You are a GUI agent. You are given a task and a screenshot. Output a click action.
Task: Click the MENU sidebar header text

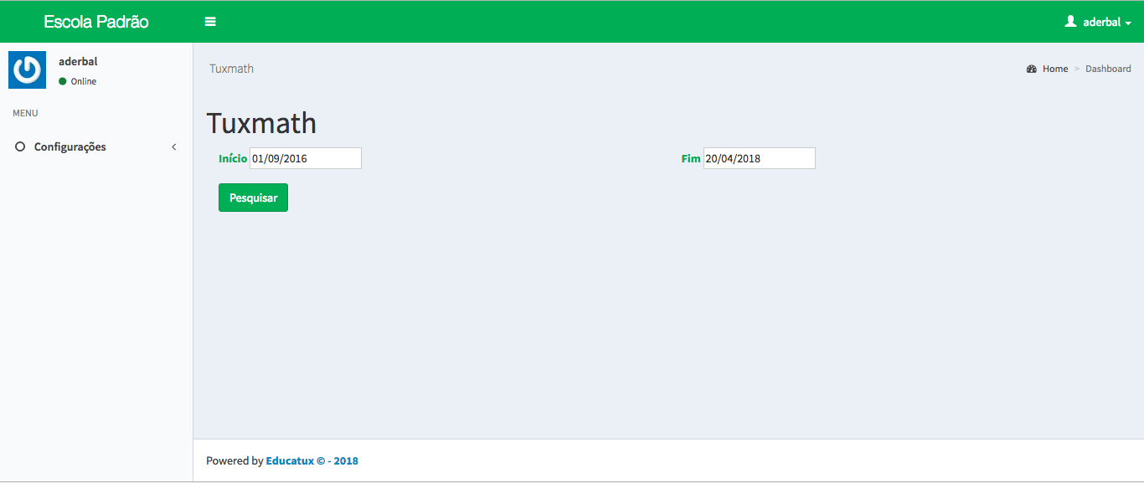(25, 113)
